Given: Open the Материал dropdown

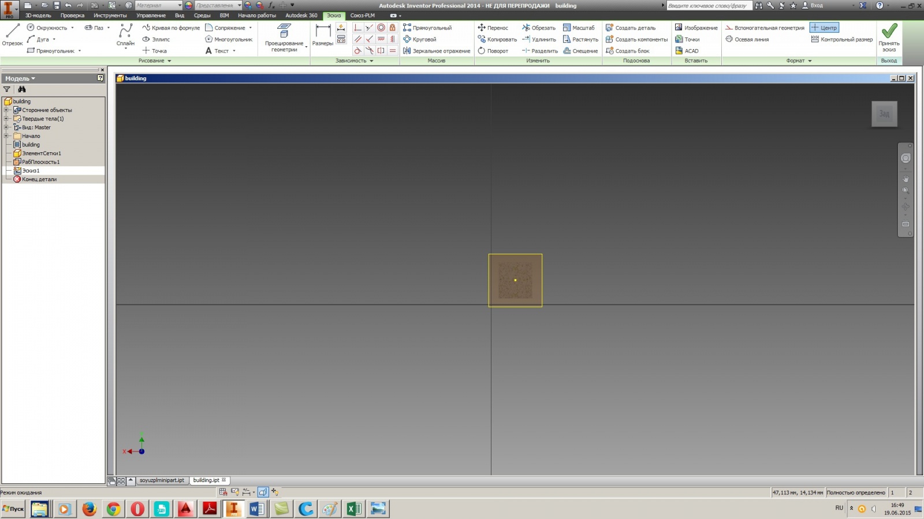Looking at the screenshot, I should point(159,5).
